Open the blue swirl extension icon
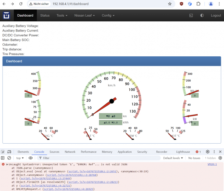Viewport: 224px width, 191px height. (x=190, y=4)
